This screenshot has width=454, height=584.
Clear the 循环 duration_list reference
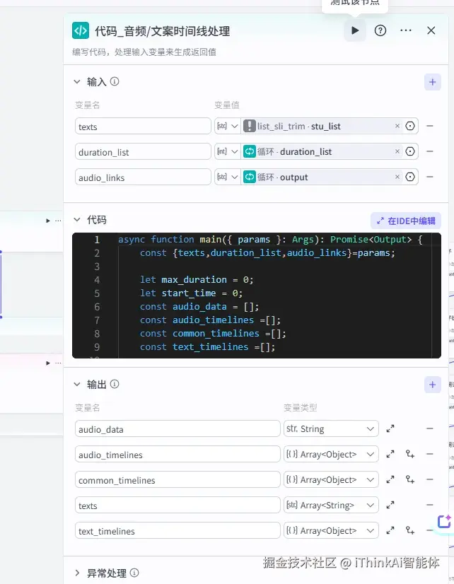[397, 151]
